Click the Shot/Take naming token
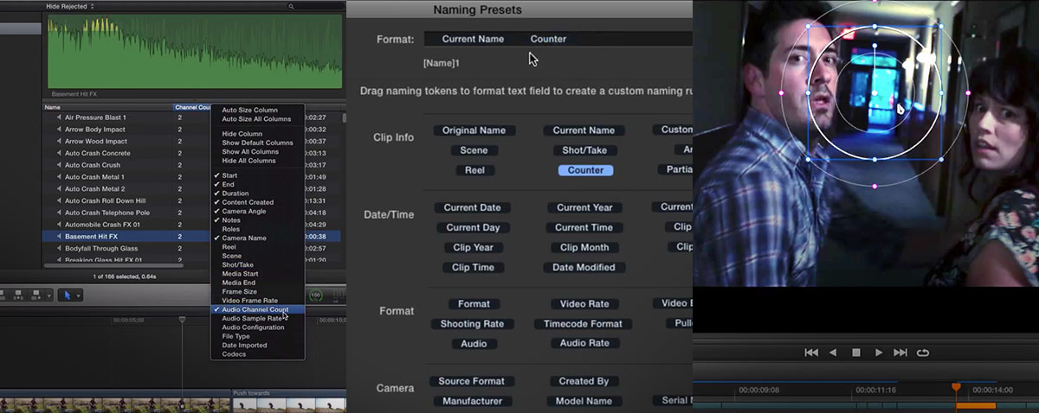1039x413 pixels. click(x=584, y=150)
